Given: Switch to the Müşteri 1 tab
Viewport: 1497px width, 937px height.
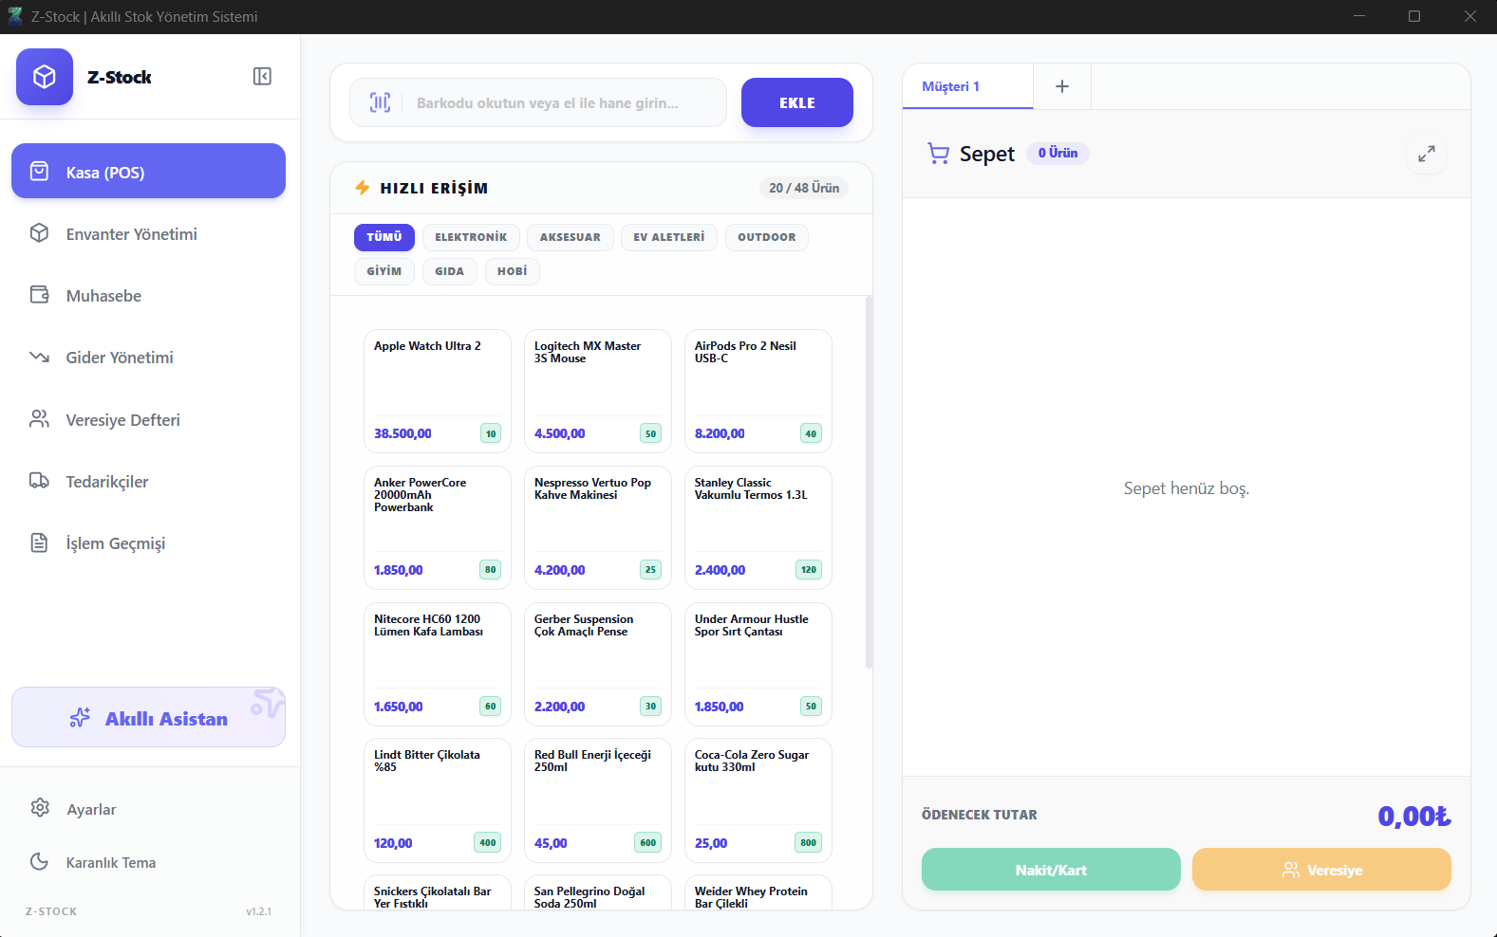Looking at the screenshot, I should coord(967,86).
